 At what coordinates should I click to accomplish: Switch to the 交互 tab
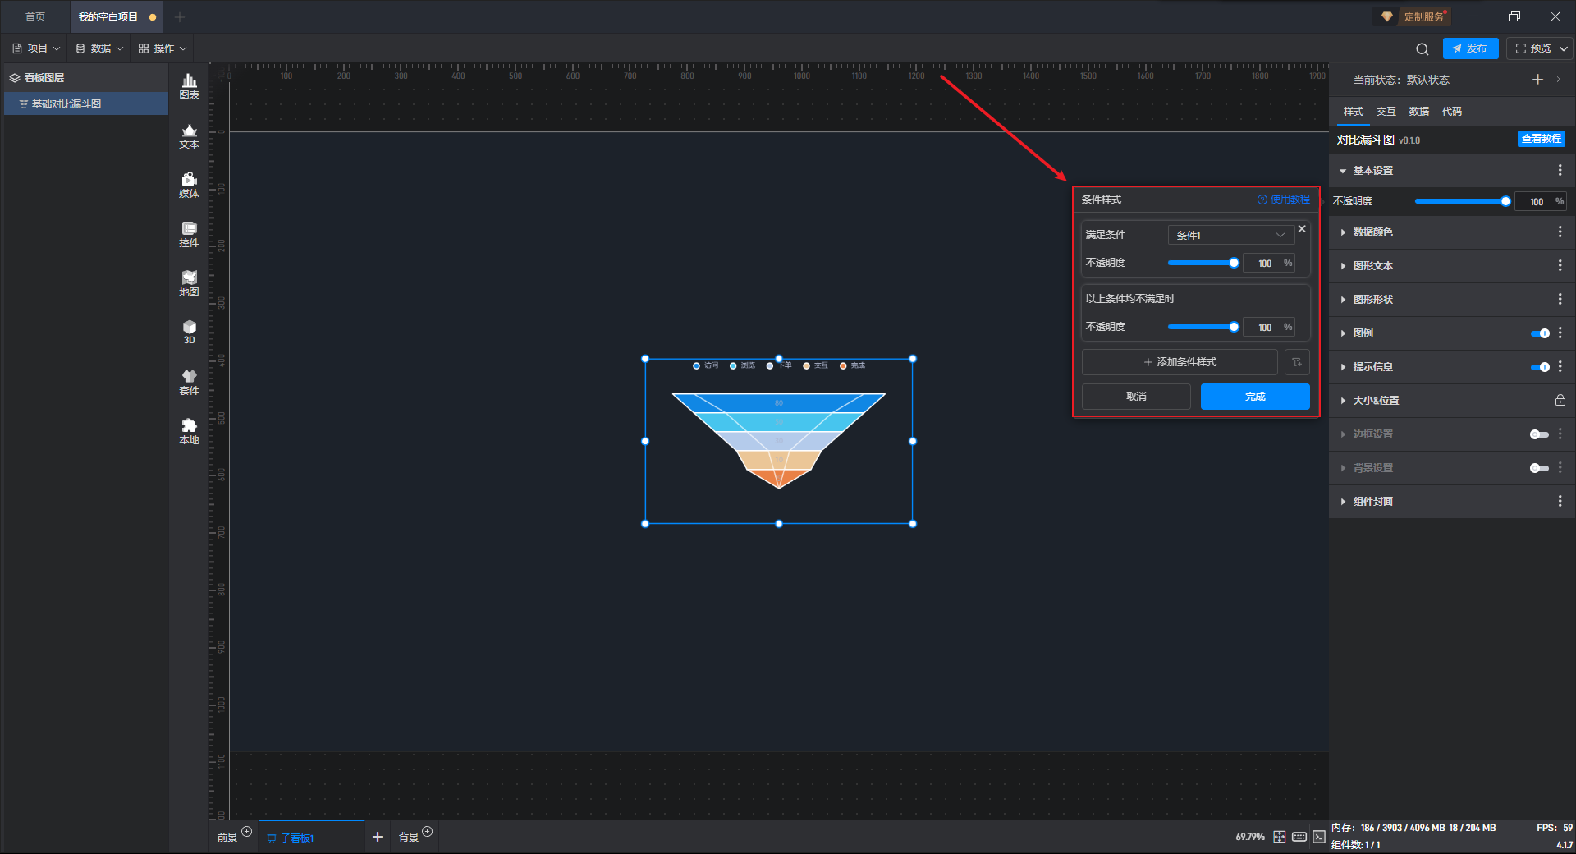point(1386,112)
